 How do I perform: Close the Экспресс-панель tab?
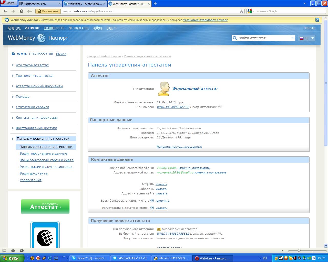tap(59, 4)
